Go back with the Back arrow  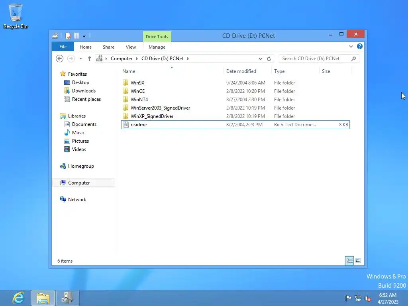60,59
